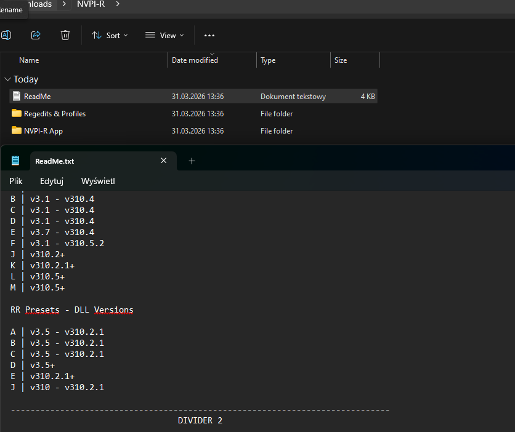This screenshot has height=432, width=515.
Task: Open the Sort dropdown
Action: pos(110,36)
